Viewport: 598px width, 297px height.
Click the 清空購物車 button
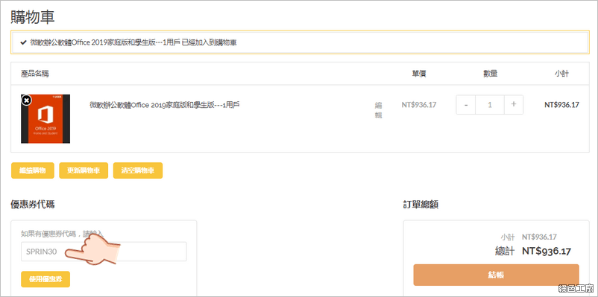[138, 170]
